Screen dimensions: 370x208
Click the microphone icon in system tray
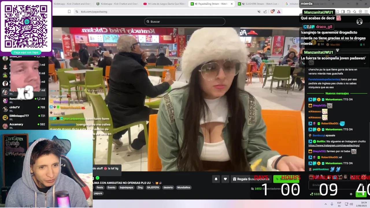(332, 204)
